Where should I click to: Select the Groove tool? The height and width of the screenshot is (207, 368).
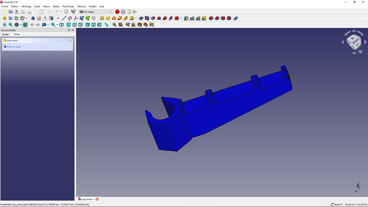153,18
